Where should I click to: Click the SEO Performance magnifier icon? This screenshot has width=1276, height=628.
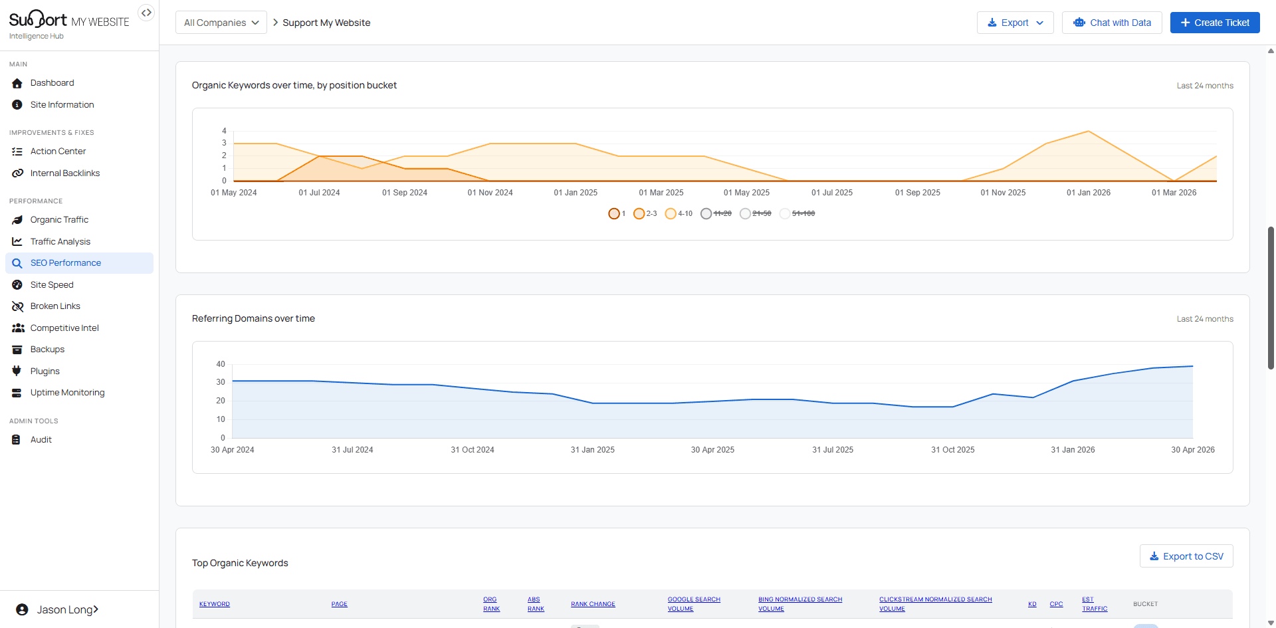17,263
